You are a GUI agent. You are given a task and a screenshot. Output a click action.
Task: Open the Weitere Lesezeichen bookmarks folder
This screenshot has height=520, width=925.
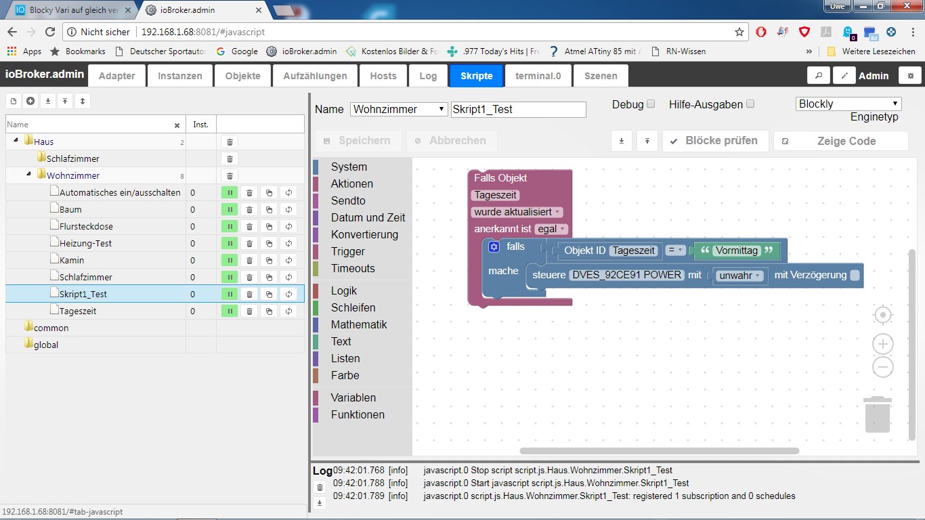pyautogui.click(x=870, y=51)
